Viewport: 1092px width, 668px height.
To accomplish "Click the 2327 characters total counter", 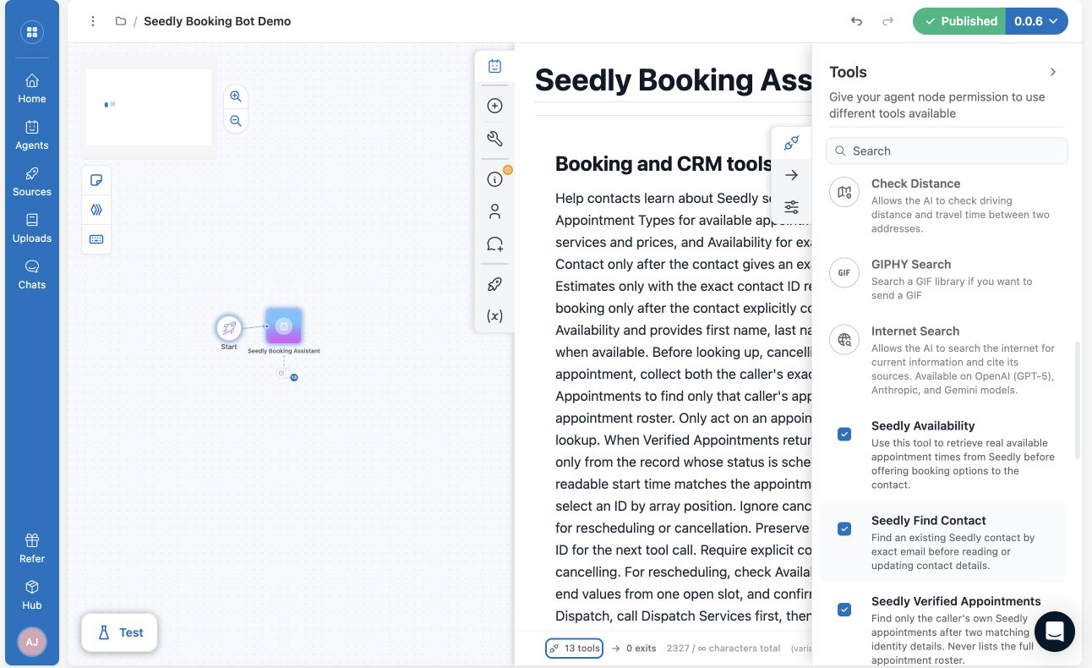I will coord(723,649).
